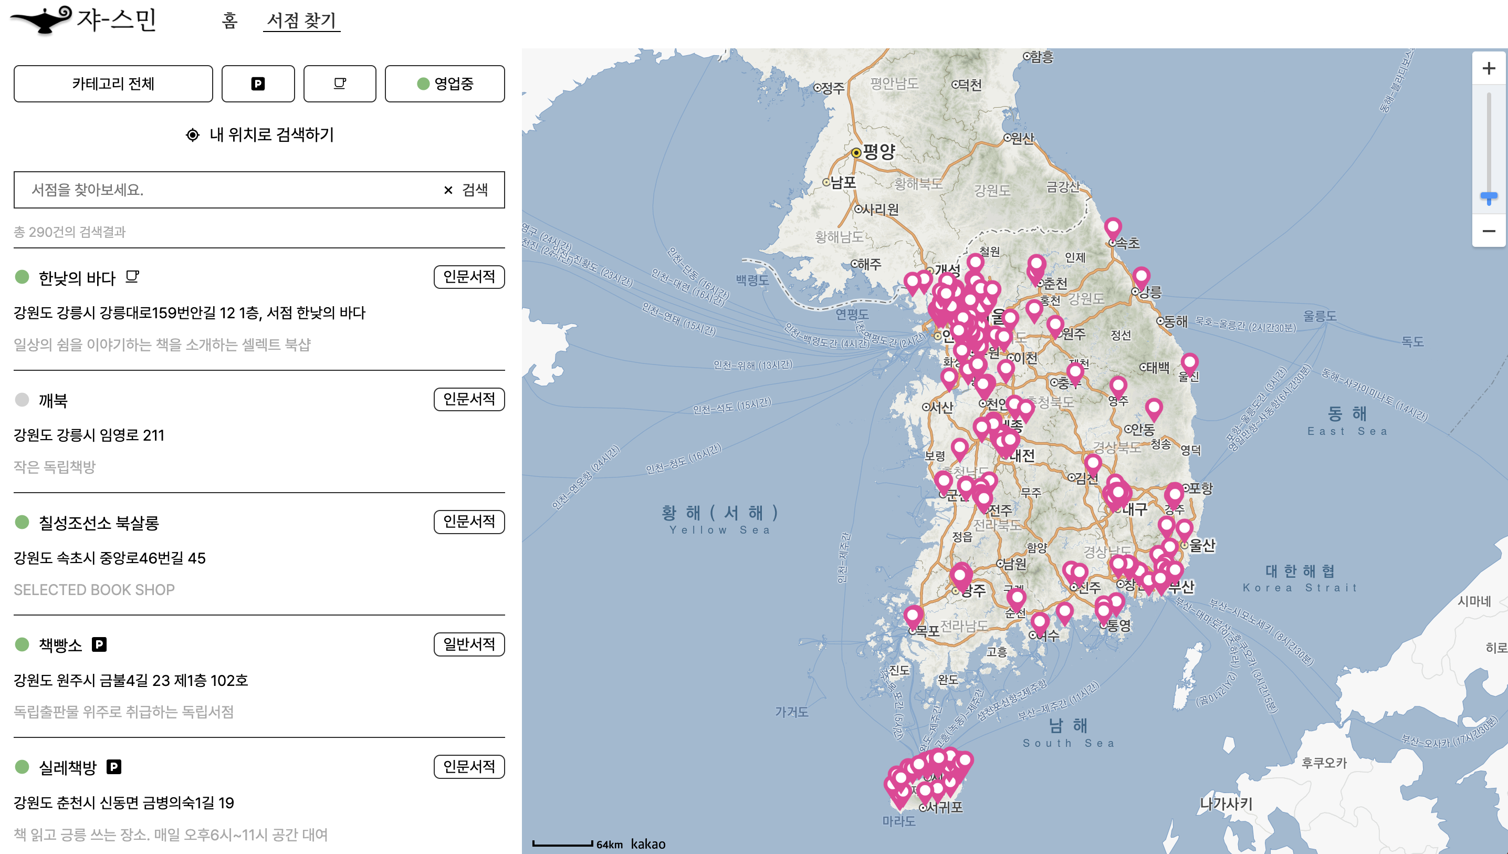Viewport: 1508px width, 854px height.
Task: Click the 인문서적 tag on 깨북
Action: pyautogui.click(x=469, y=400)
